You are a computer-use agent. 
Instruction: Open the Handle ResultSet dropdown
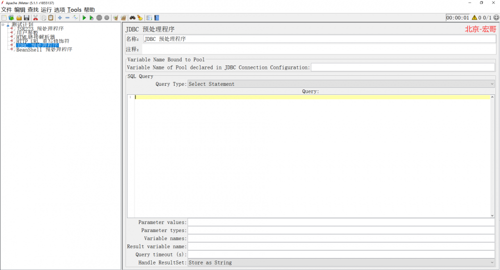click(x=341, y=263)
